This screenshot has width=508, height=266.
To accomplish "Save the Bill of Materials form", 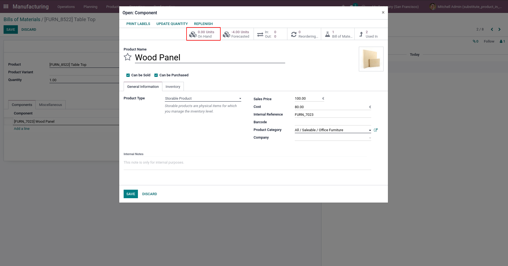I will click(x=11, y=30).
